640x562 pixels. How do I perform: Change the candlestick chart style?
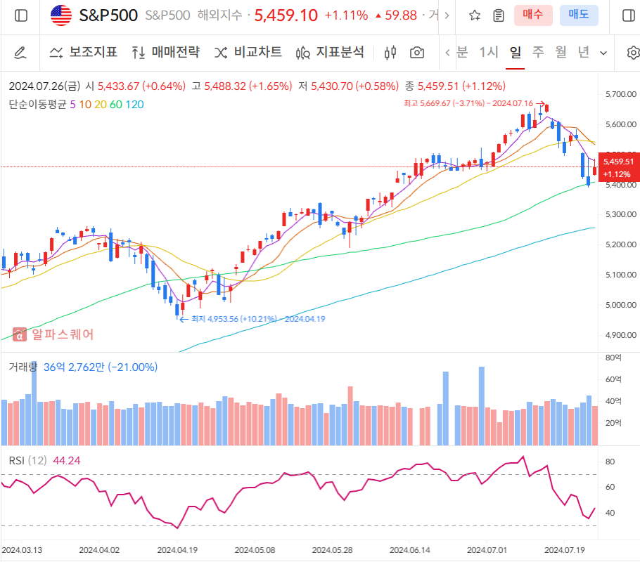[389, 52]
